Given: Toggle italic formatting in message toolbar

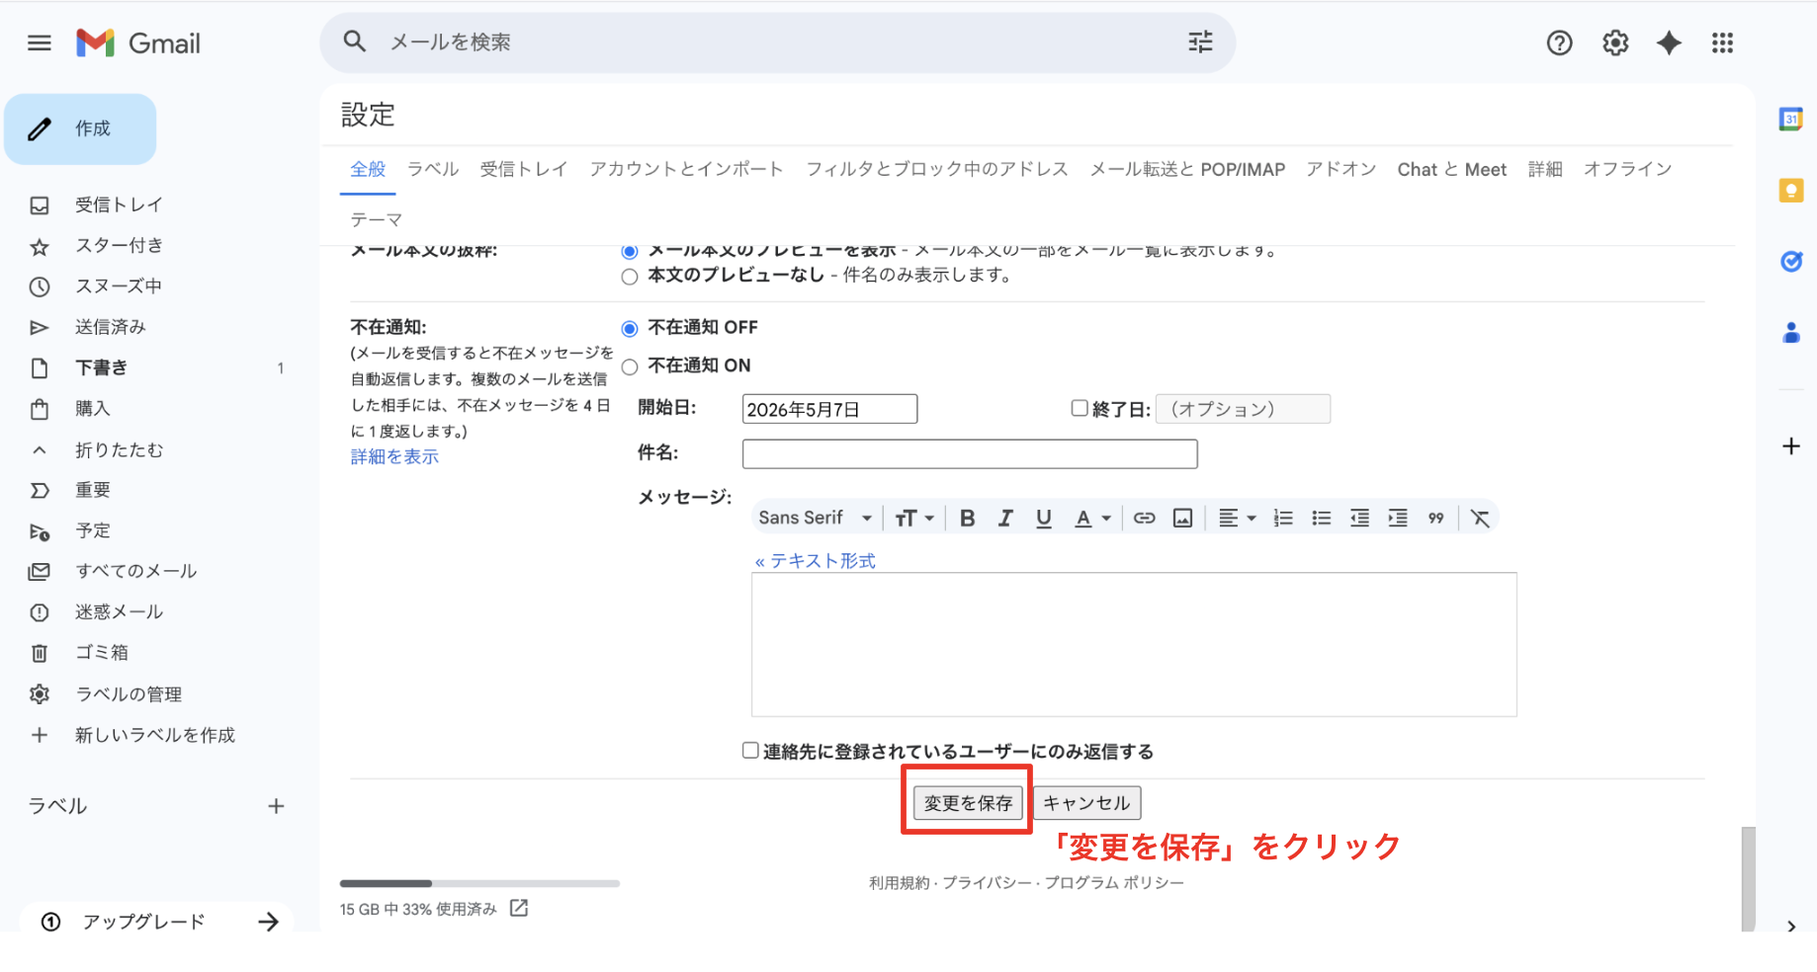Looking at the screenshot, I should click(1005, 518).
